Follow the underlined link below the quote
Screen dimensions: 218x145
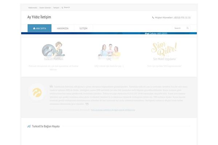(113, 110)
